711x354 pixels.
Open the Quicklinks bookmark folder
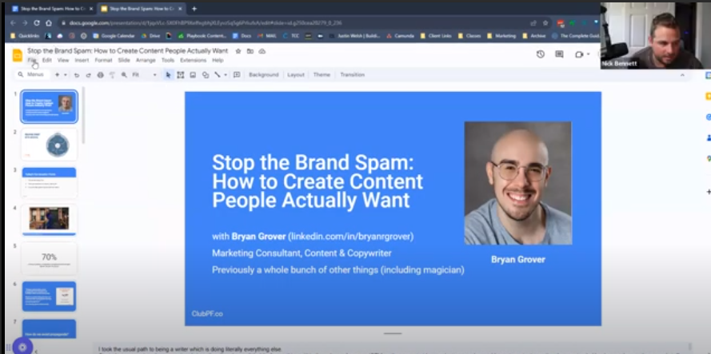pyautogui.click(x=25, y=36)
